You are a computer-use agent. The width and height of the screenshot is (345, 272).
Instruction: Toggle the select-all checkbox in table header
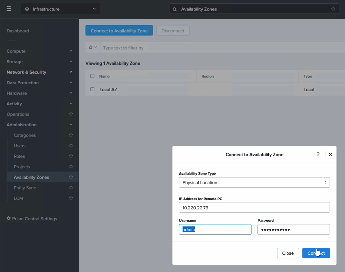[92, 76]
